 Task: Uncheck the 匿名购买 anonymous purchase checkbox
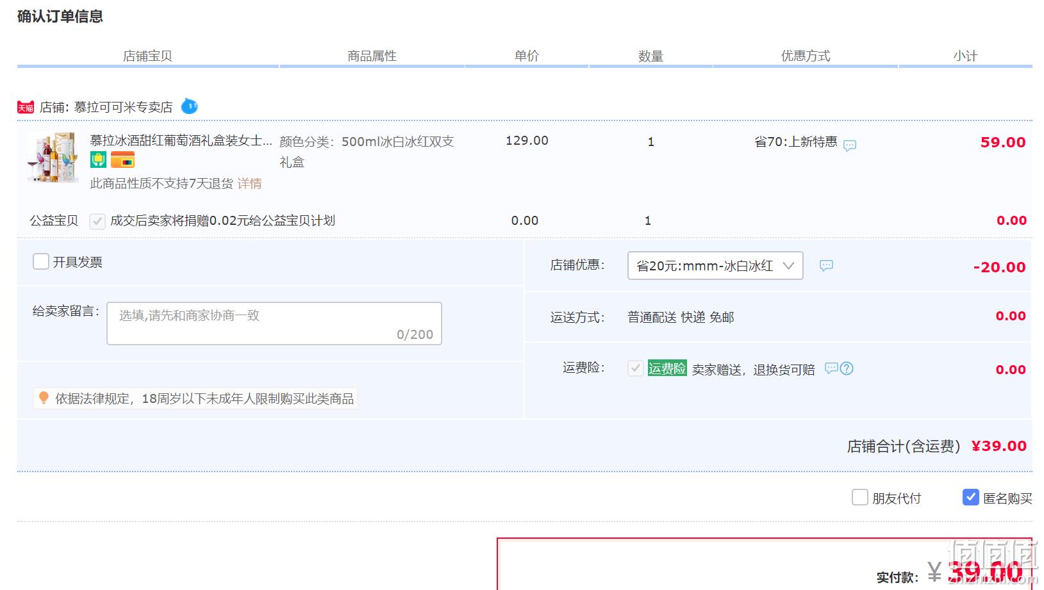(x=971, y=497)
